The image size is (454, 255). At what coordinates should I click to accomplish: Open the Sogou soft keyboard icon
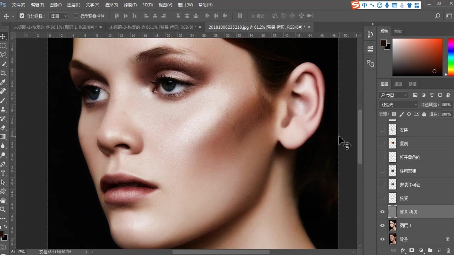[394, 5]
